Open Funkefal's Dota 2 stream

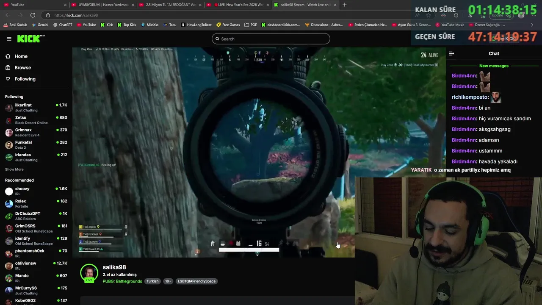36,145
